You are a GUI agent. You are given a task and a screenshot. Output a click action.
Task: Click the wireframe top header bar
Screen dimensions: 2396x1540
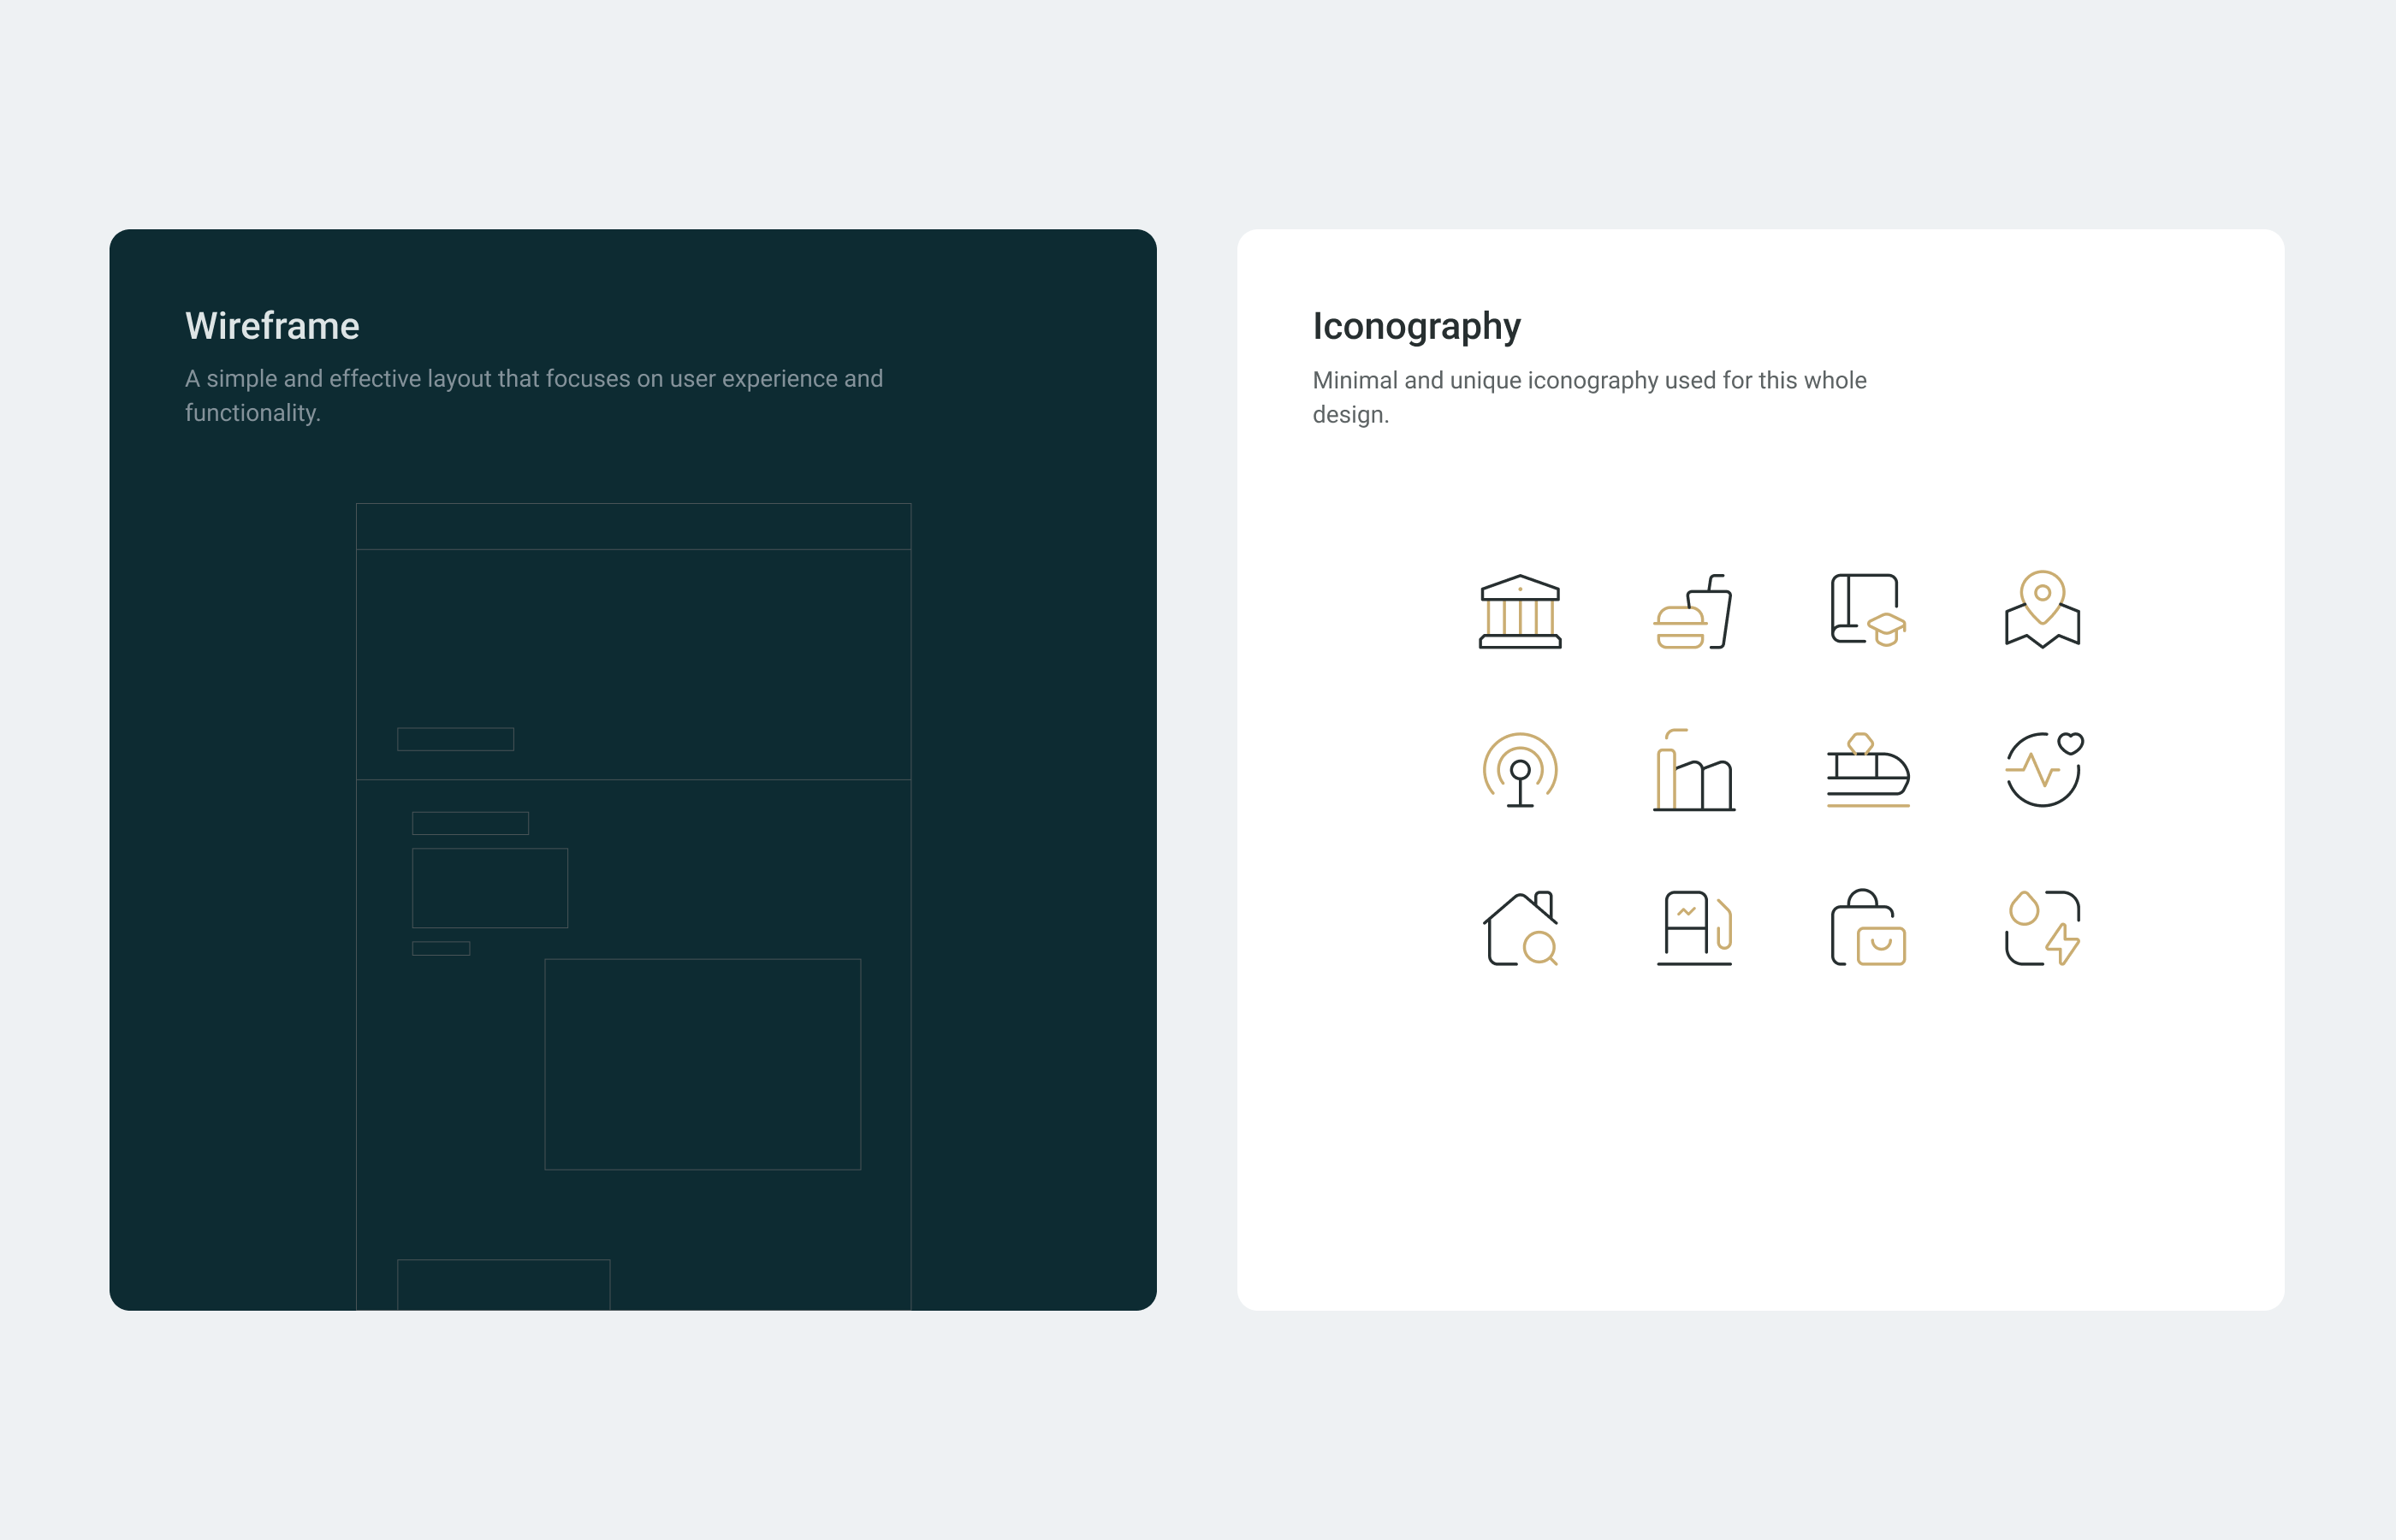[633, 526]
